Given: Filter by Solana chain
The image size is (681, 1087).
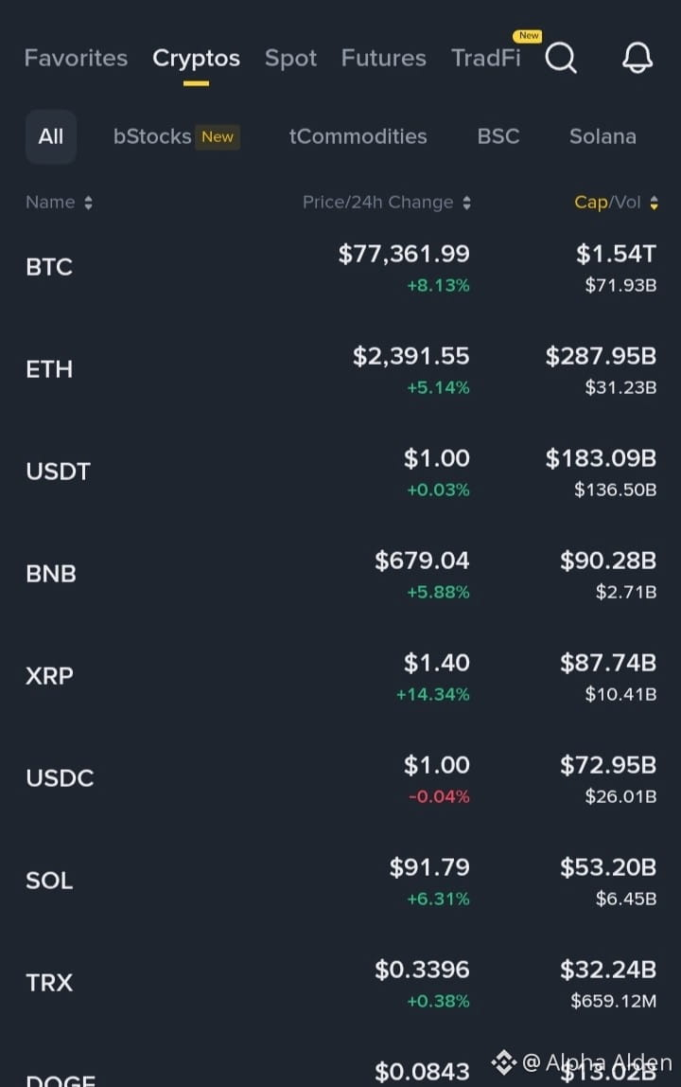Looking at the screenshot, I should [602, 136].
